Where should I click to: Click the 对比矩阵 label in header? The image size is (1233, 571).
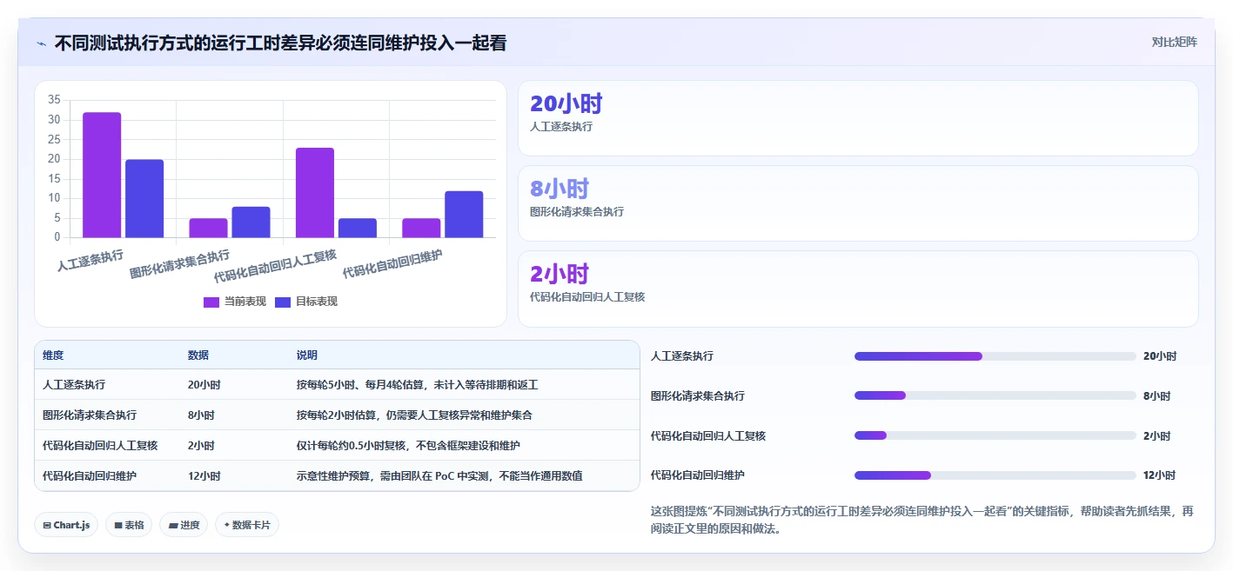[1174, 42]
